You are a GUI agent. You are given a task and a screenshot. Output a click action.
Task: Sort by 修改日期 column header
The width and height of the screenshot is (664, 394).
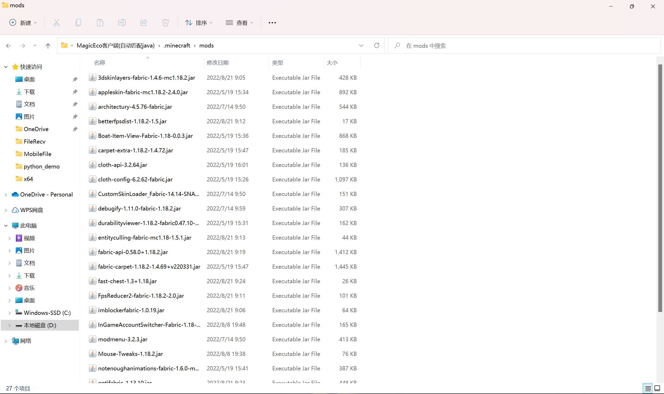pyautogui.click(x=218, y=63)
